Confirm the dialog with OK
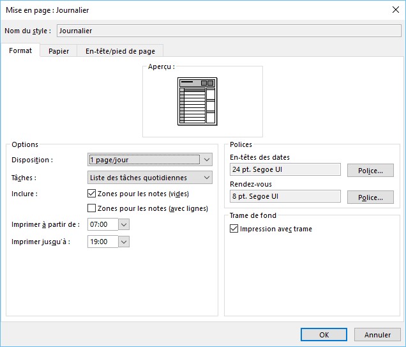The image size is (406, 347). pyautogui.click(x=324, y=334)
